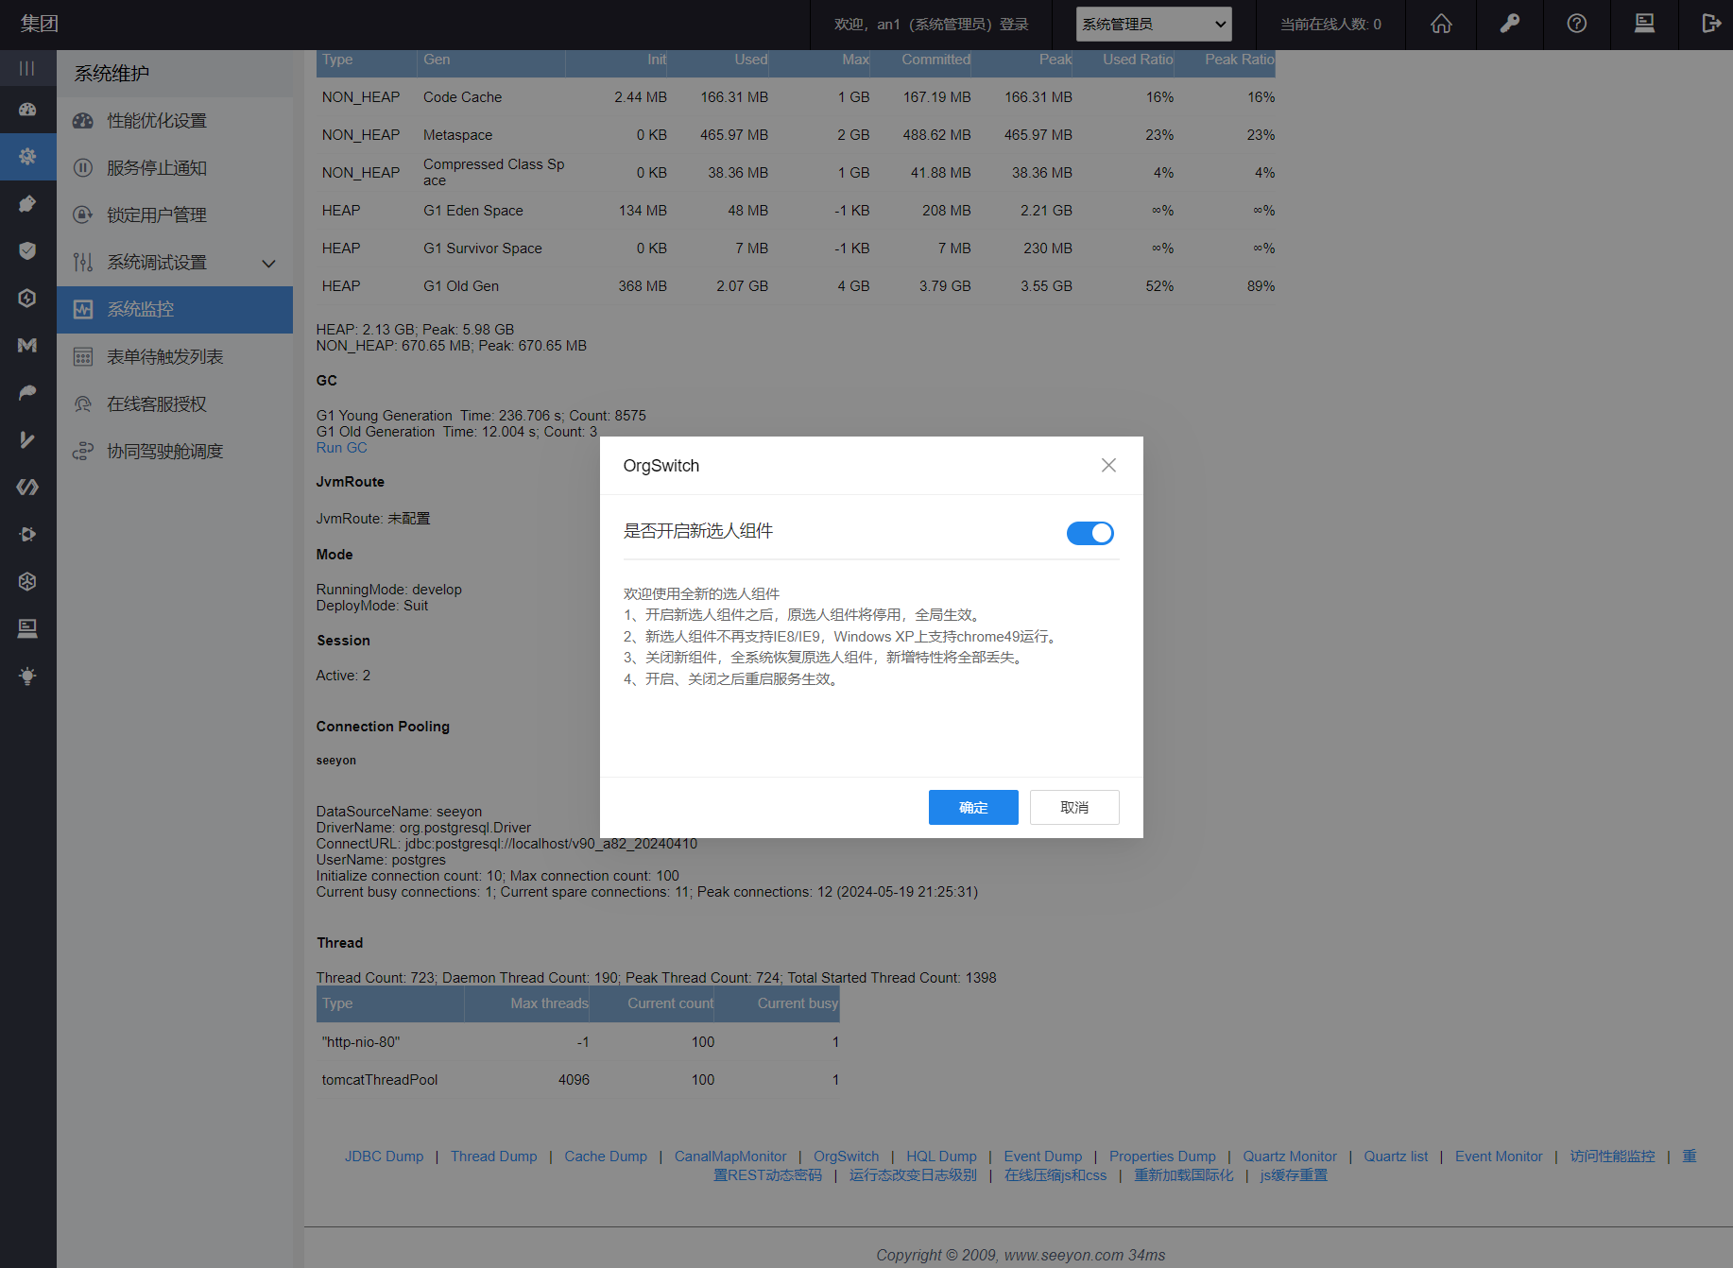1733x1268 pixels.
Task: Click the Thread Dump link
Action: coord(493,1157)
